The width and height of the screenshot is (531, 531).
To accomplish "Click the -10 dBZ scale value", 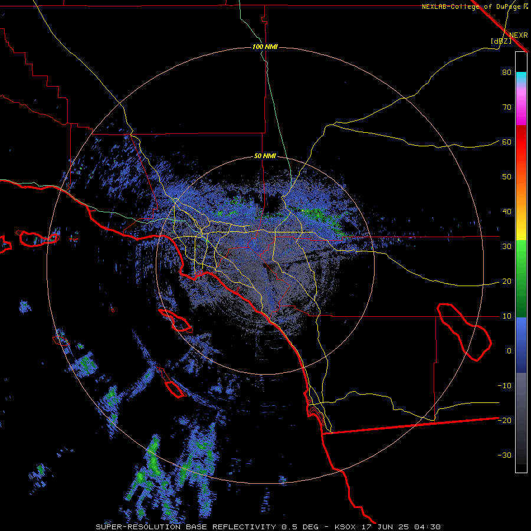I will 504,386.
